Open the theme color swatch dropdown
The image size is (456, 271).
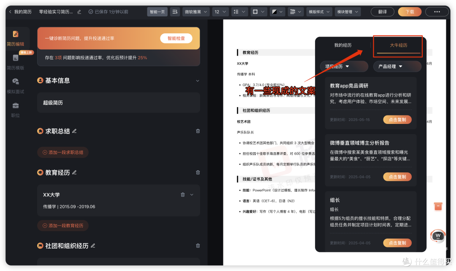tap(277, 12)
